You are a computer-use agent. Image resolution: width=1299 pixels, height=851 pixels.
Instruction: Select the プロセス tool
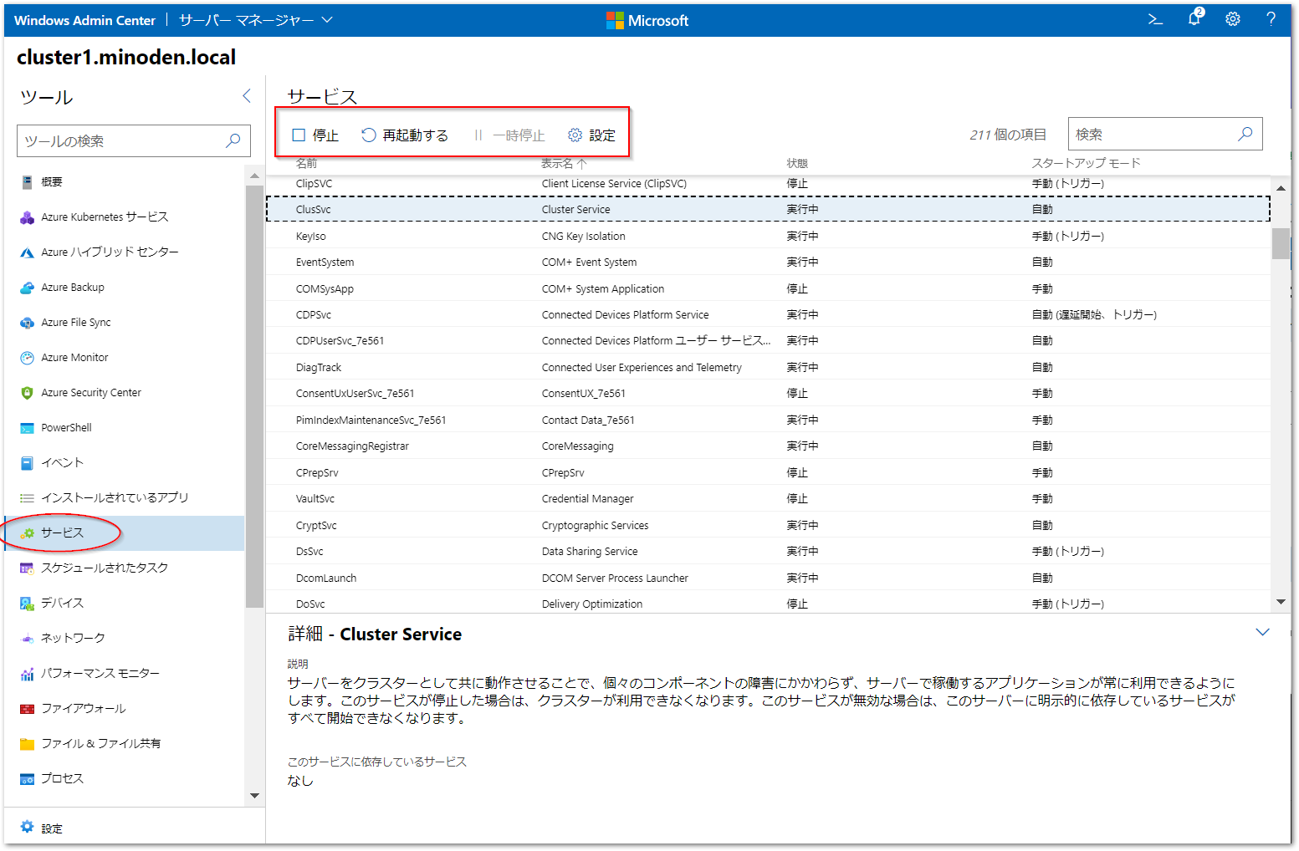coord(63,777)
